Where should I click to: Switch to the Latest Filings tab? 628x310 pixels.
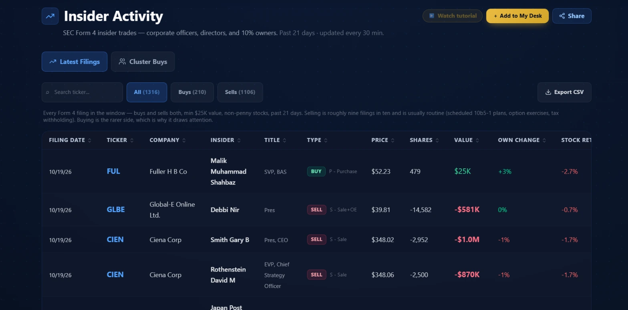click(x=74, y=62)
